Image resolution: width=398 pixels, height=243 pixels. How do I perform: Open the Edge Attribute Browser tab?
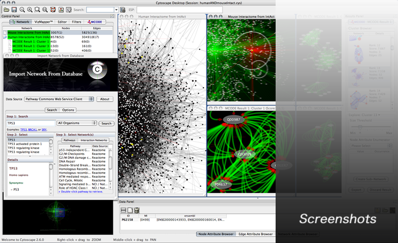point(256,234)
